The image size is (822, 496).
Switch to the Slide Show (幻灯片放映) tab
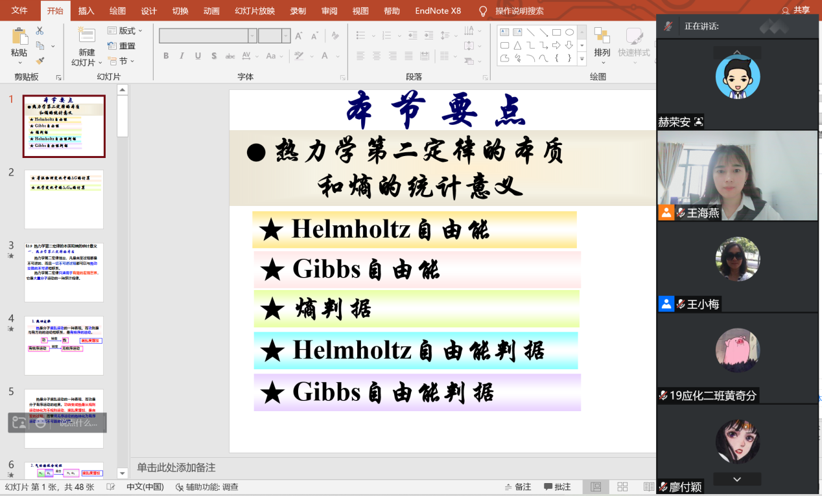255,11
